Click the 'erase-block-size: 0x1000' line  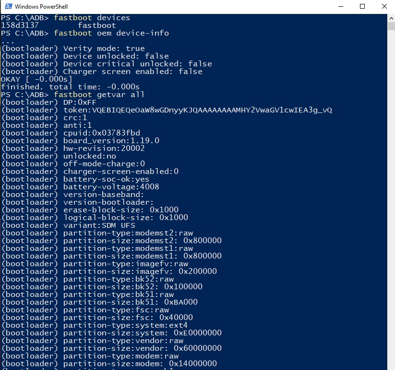click(x=90, y=210)
